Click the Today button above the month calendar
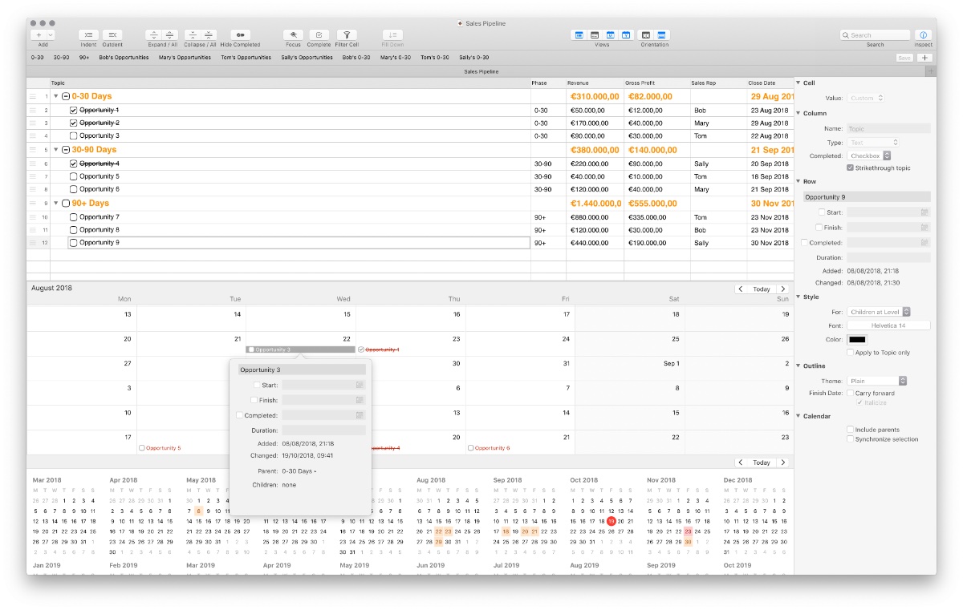Screen dimensions: 963x610 pyautogui.click(x=761, y=289)
